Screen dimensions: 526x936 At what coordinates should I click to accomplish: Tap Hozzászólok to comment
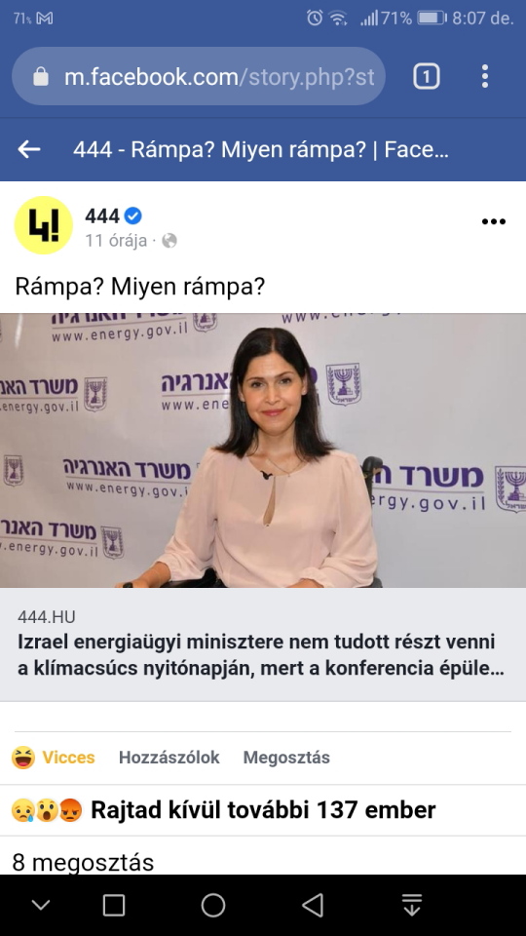point(169,758)
